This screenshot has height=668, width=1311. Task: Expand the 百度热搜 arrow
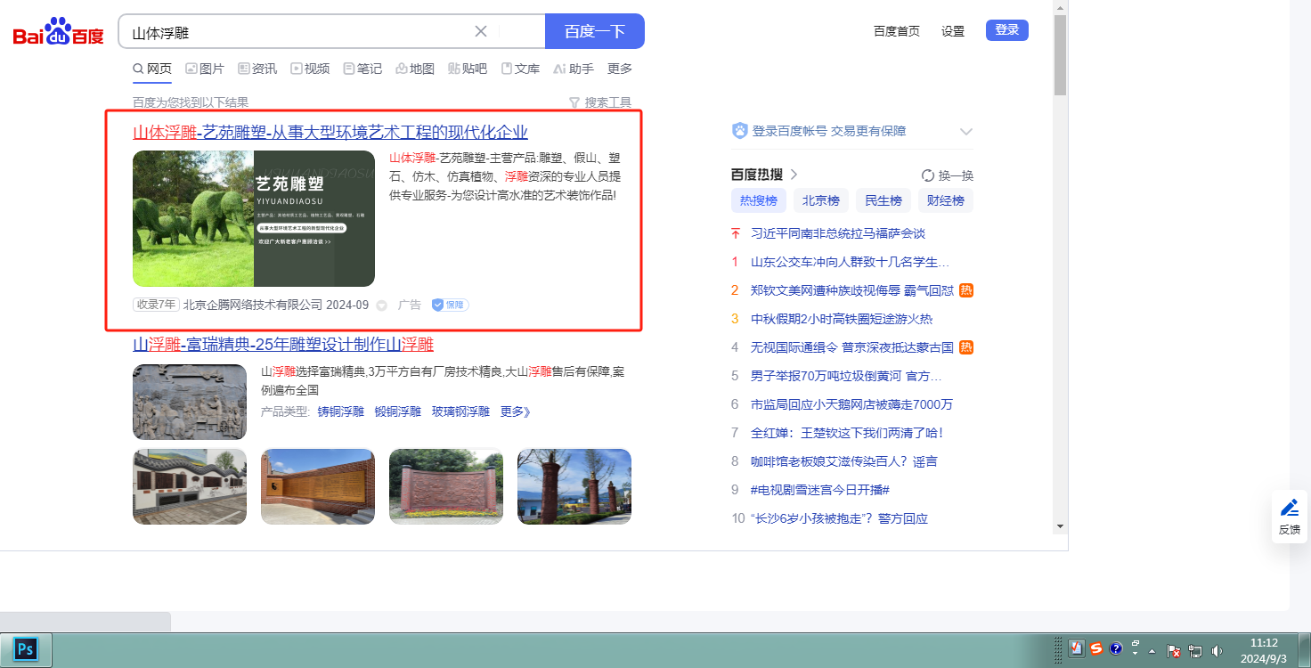tap(794, 175)
